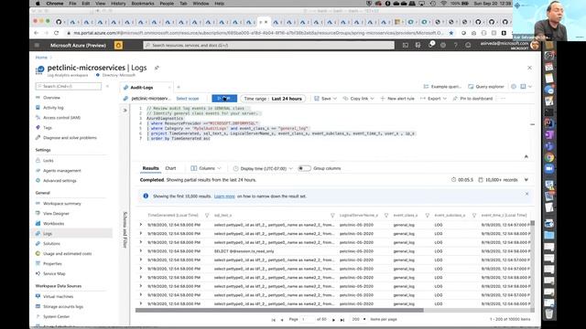Screen dimensions: 586x329
Task: Filter the sql_text_s column
Action: pos(332,216)
